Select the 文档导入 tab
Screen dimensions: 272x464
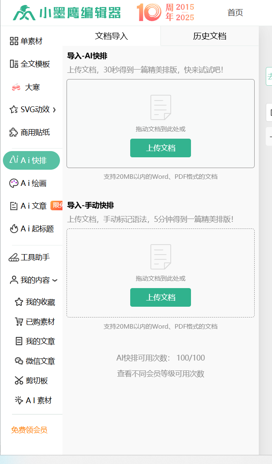pyautogui.click(x=111, y=36)
